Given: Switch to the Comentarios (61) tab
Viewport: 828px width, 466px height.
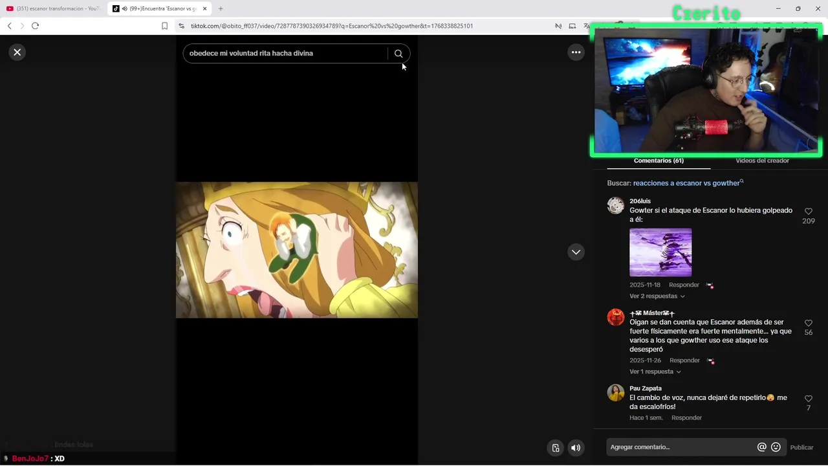Looking at the screenshot, I should click(659, 161).
